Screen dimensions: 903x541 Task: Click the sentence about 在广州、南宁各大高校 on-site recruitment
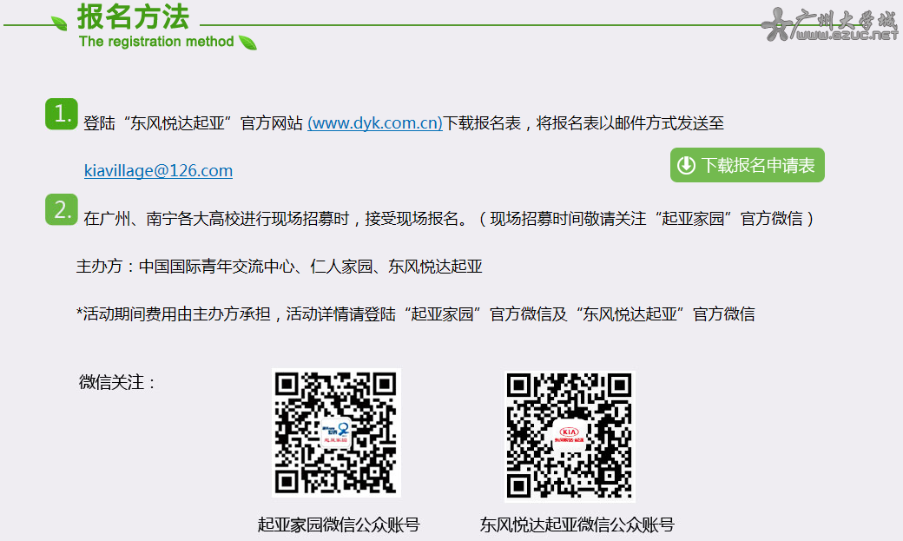[449, 219]
